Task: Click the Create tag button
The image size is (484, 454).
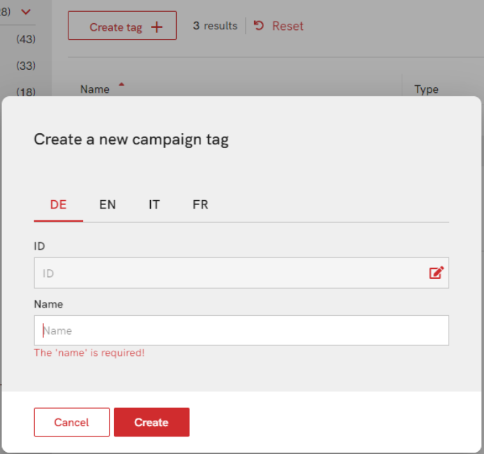Action: point(122,26)
